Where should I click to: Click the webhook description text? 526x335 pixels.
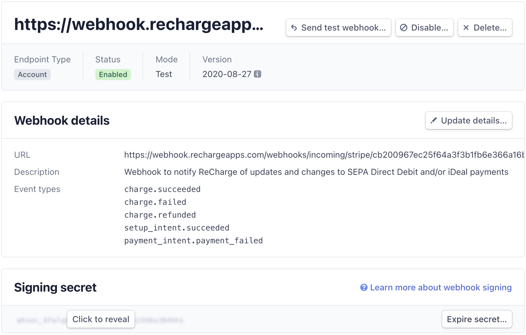click(316, 172)
